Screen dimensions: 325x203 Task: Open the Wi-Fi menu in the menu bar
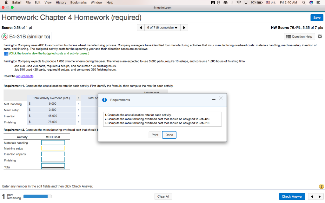(239, 2)
